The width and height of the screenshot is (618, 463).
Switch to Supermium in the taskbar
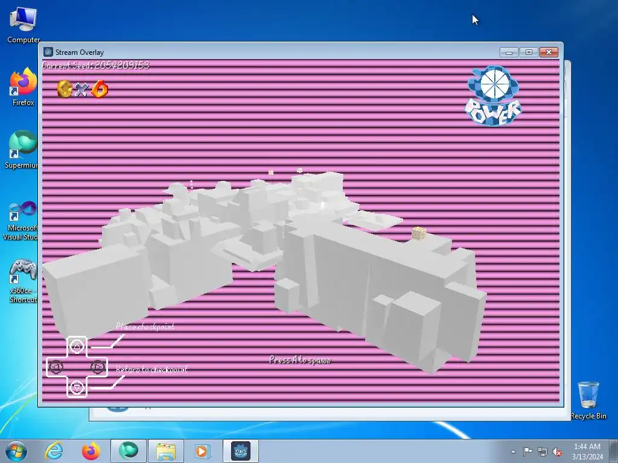tap(128, 451)
